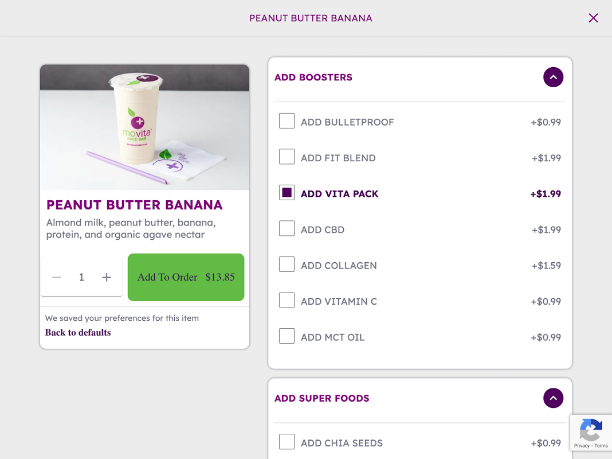Enable the Add Chia Seeds checkbox

(x=287, y=442)
